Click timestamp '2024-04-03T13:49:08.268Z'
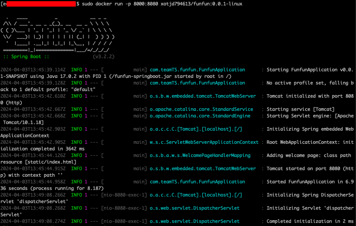 (33, 208)
